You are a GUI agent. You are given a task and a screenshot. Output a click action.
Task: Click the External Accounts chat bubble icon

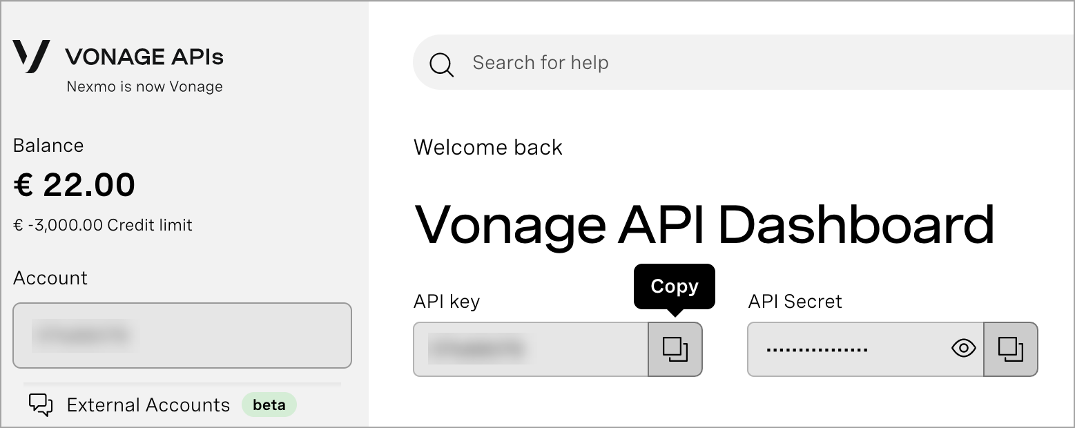click(39, 405)
